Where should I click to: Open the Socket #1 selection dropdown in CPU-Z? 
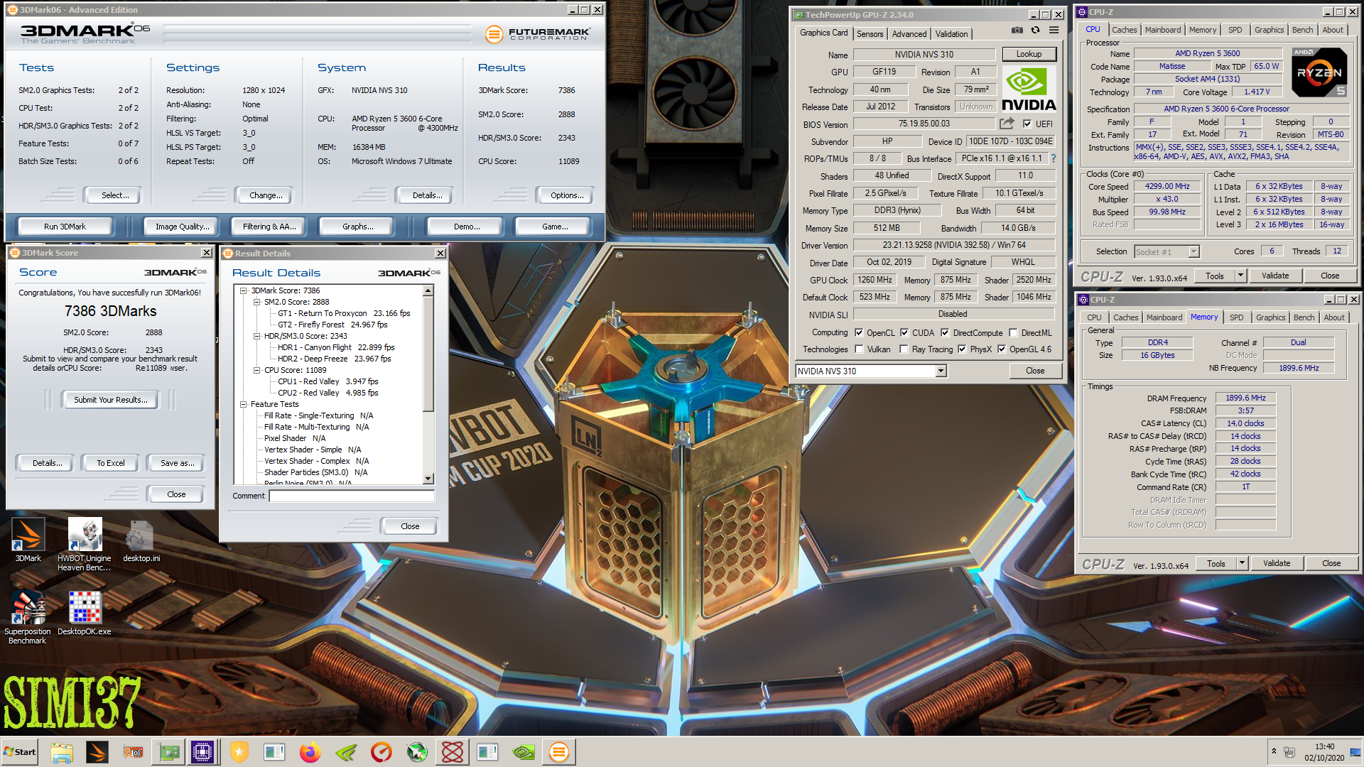pyautogui.click(x=1193, y=251)
